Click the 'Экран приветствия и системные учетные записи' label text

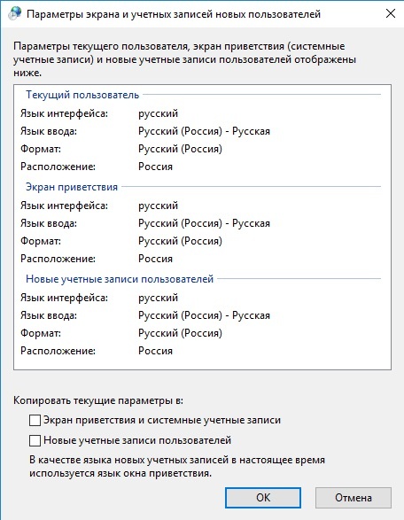tap(162, 420)
